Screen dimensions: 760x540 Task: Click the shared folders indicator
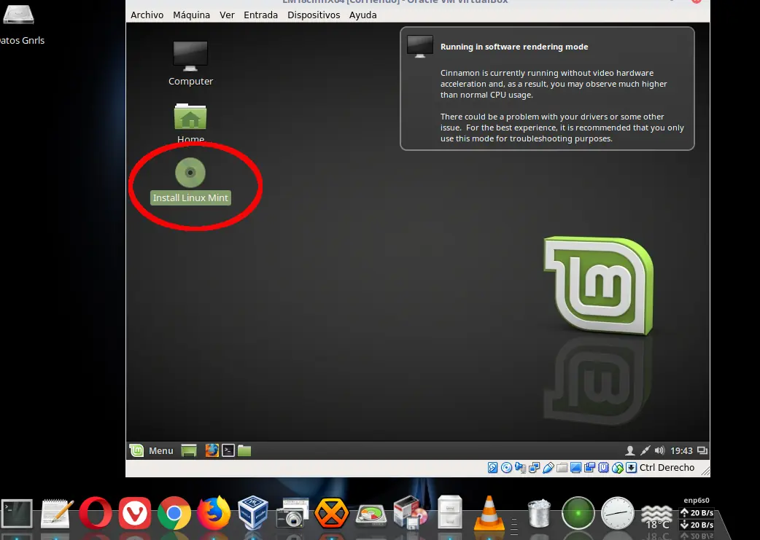pyautogui.click(x=562, y=468)
